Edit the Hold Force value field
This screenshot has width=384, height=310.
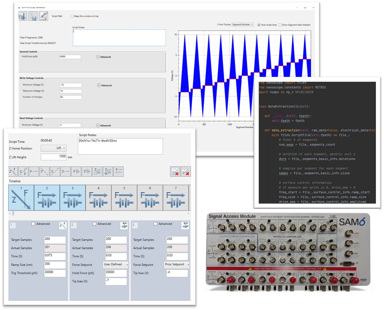70,57
